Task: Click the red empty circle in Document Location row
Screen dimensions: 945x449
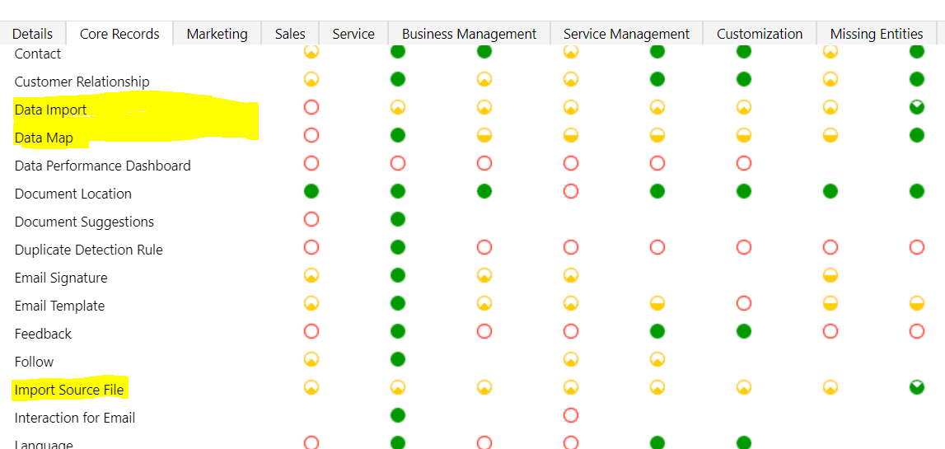Action: pos(571,191)
